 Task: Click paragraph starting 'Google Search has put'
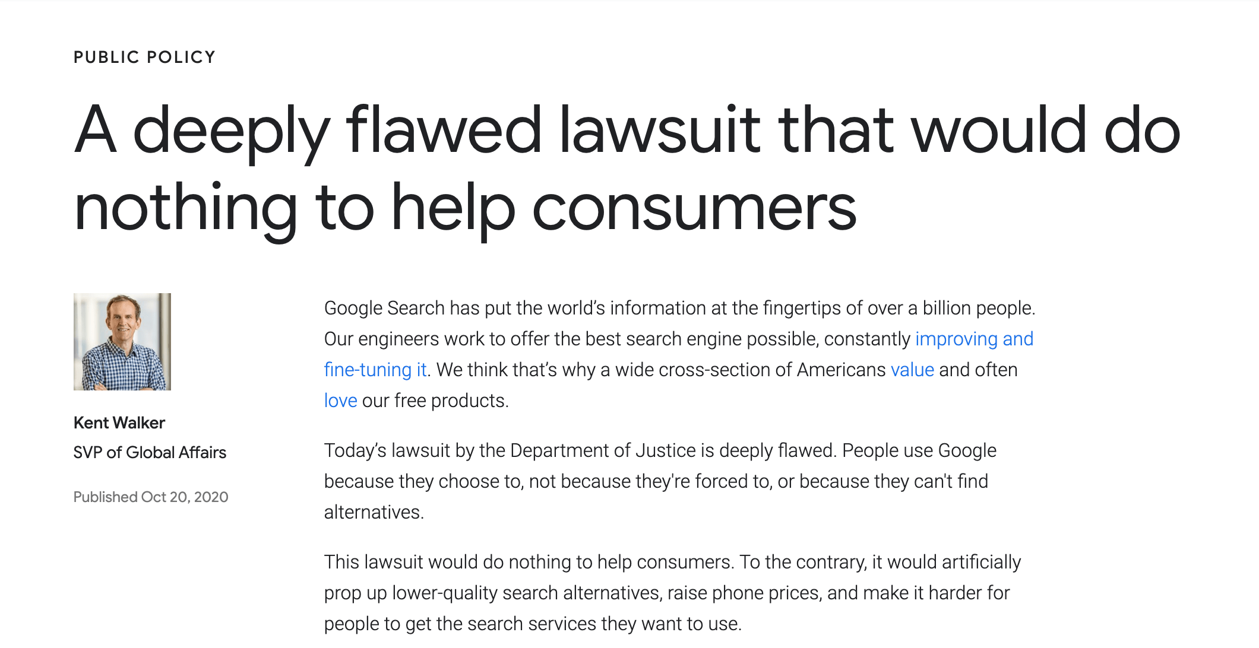tap(679, 354)
